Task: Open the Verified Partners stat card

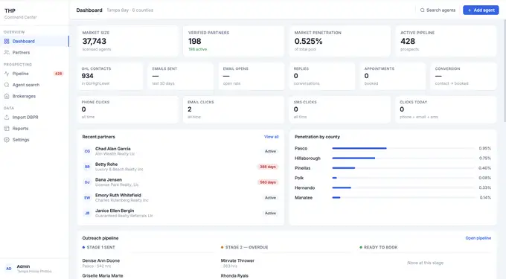Action: pyautogui.click(x=234, y=41)
